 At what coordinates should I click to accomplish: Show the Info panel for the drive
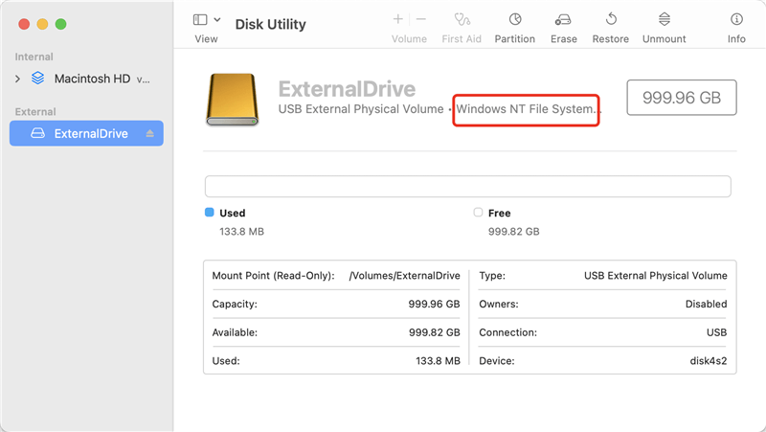tap(736, 19)
